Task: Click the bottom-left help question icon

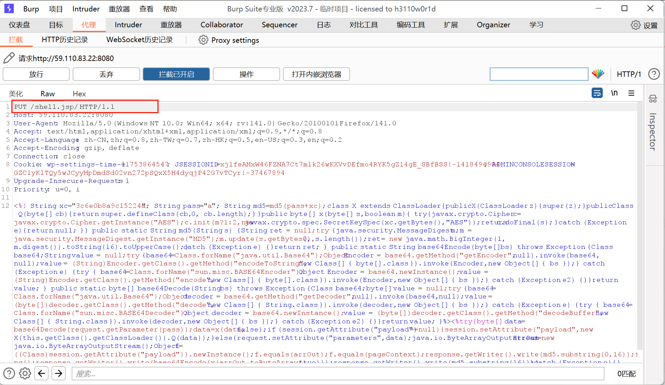Action: coord(9,373)
